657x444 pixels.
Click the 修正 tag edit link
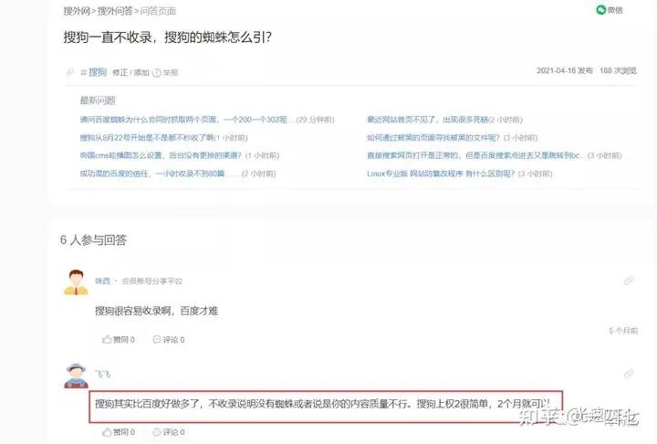click(120, 72)
